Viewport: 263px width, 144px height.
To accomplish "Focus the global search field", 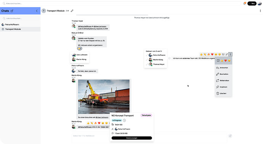I will 122,3.
